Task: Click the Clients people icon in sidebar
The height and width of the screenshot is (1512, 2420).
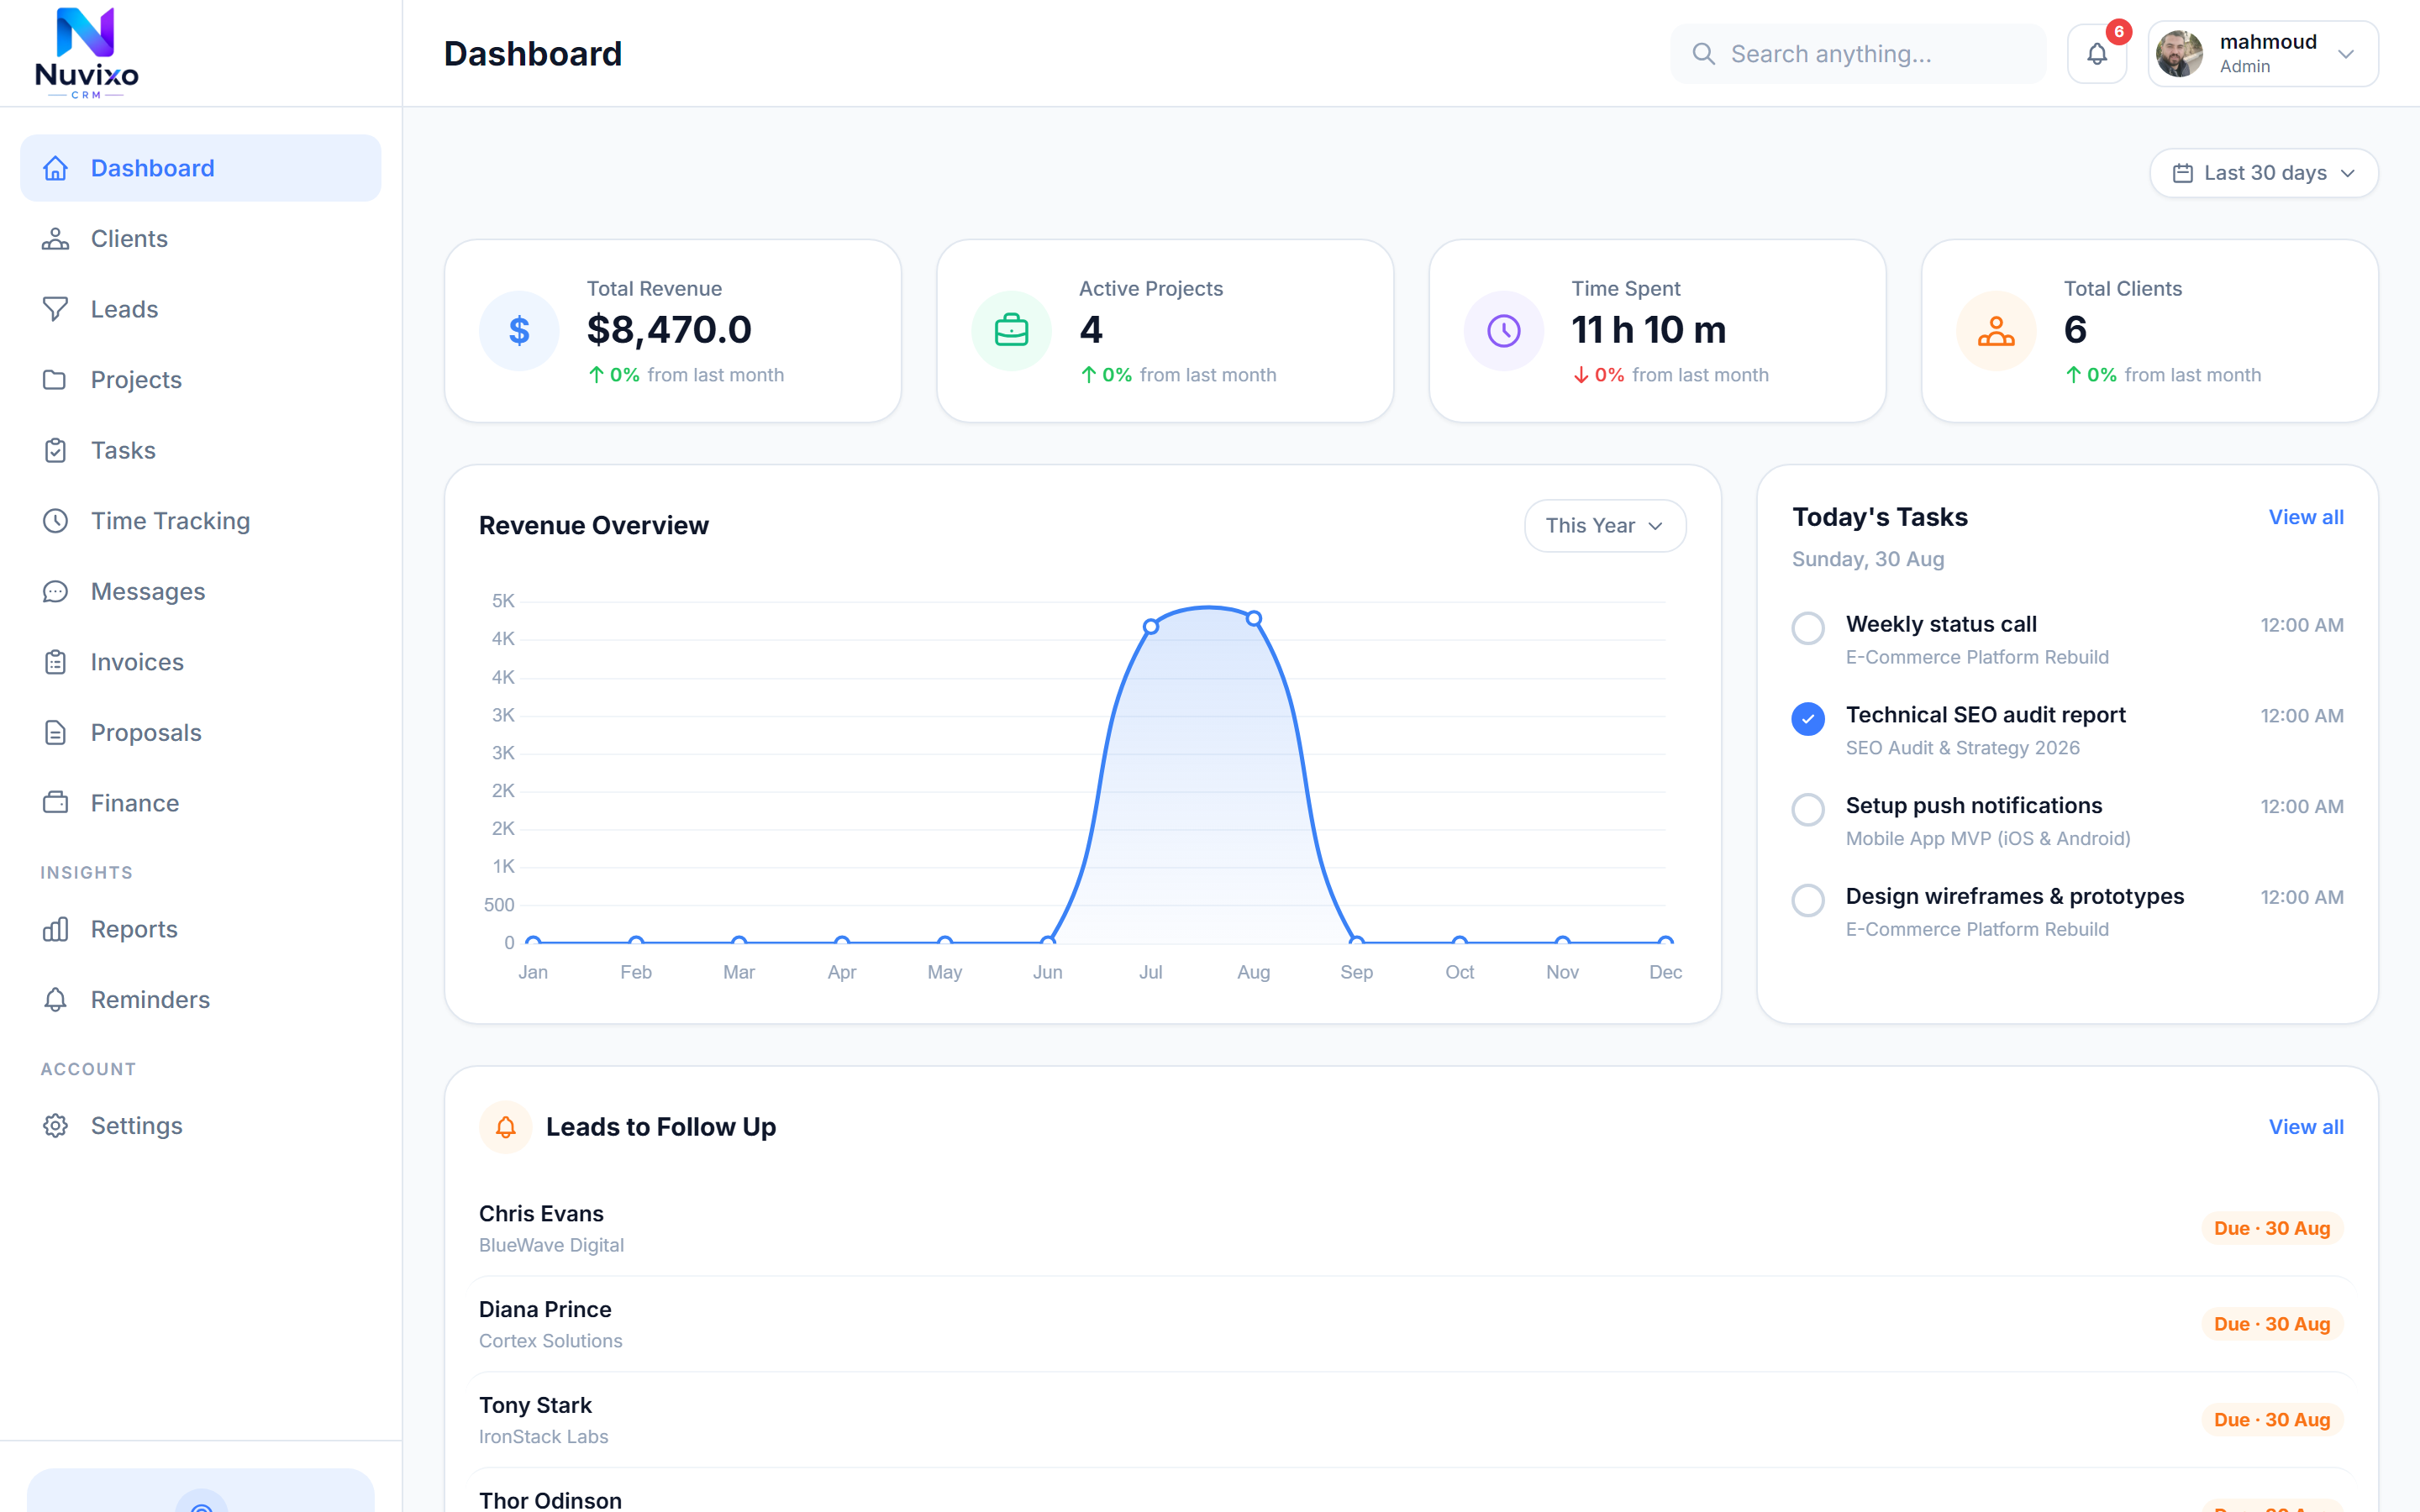Action: pyautogui.click(x=56, y=239)
